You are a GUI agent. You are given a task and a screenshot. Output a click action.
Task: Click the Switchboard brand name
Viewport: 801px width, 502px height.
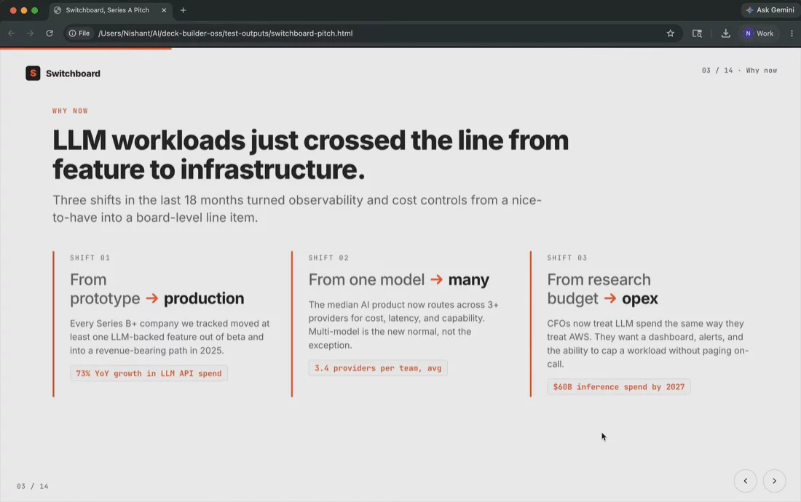[x=73, y=73]
